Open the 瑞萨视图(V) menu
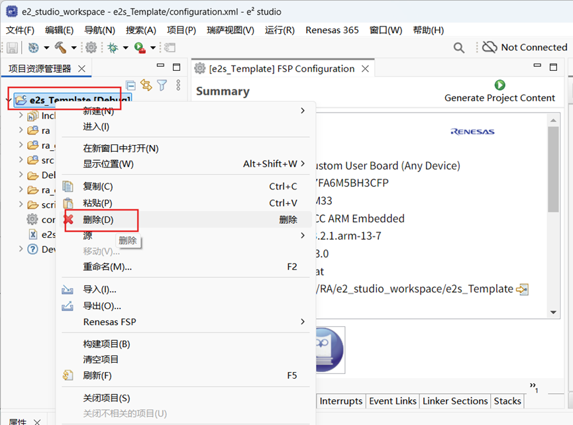573x425 pixels. tap(231, 30)
